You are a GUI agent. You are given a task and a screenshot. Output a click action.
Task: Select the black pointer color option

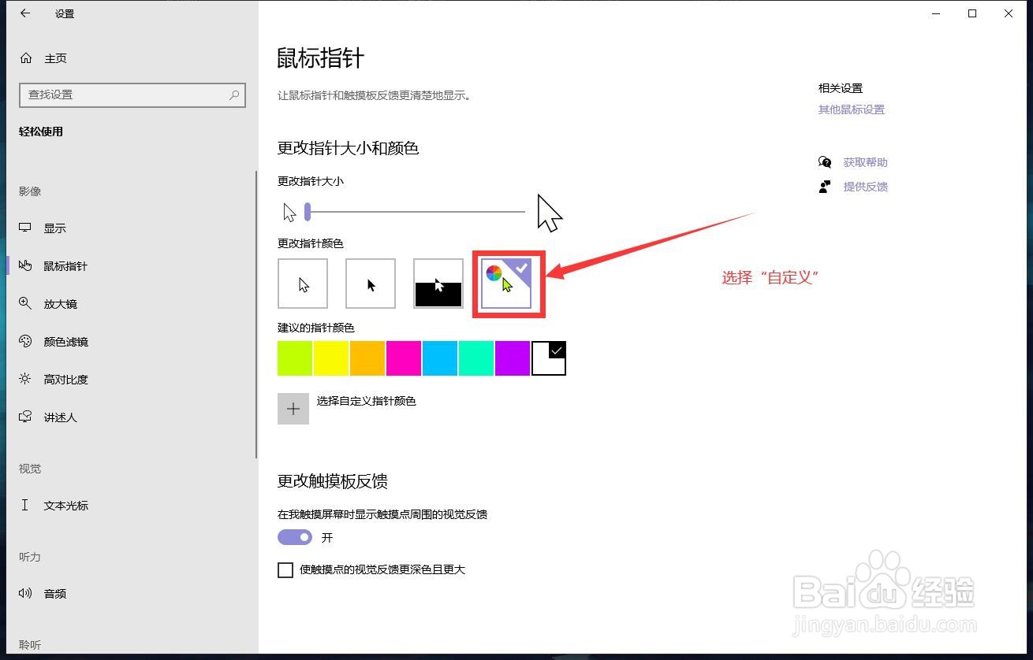(x=371, y=284)
